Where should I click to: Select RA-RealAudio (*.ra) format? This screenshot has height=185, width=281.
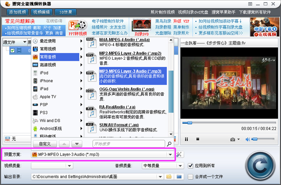point(117,107)
